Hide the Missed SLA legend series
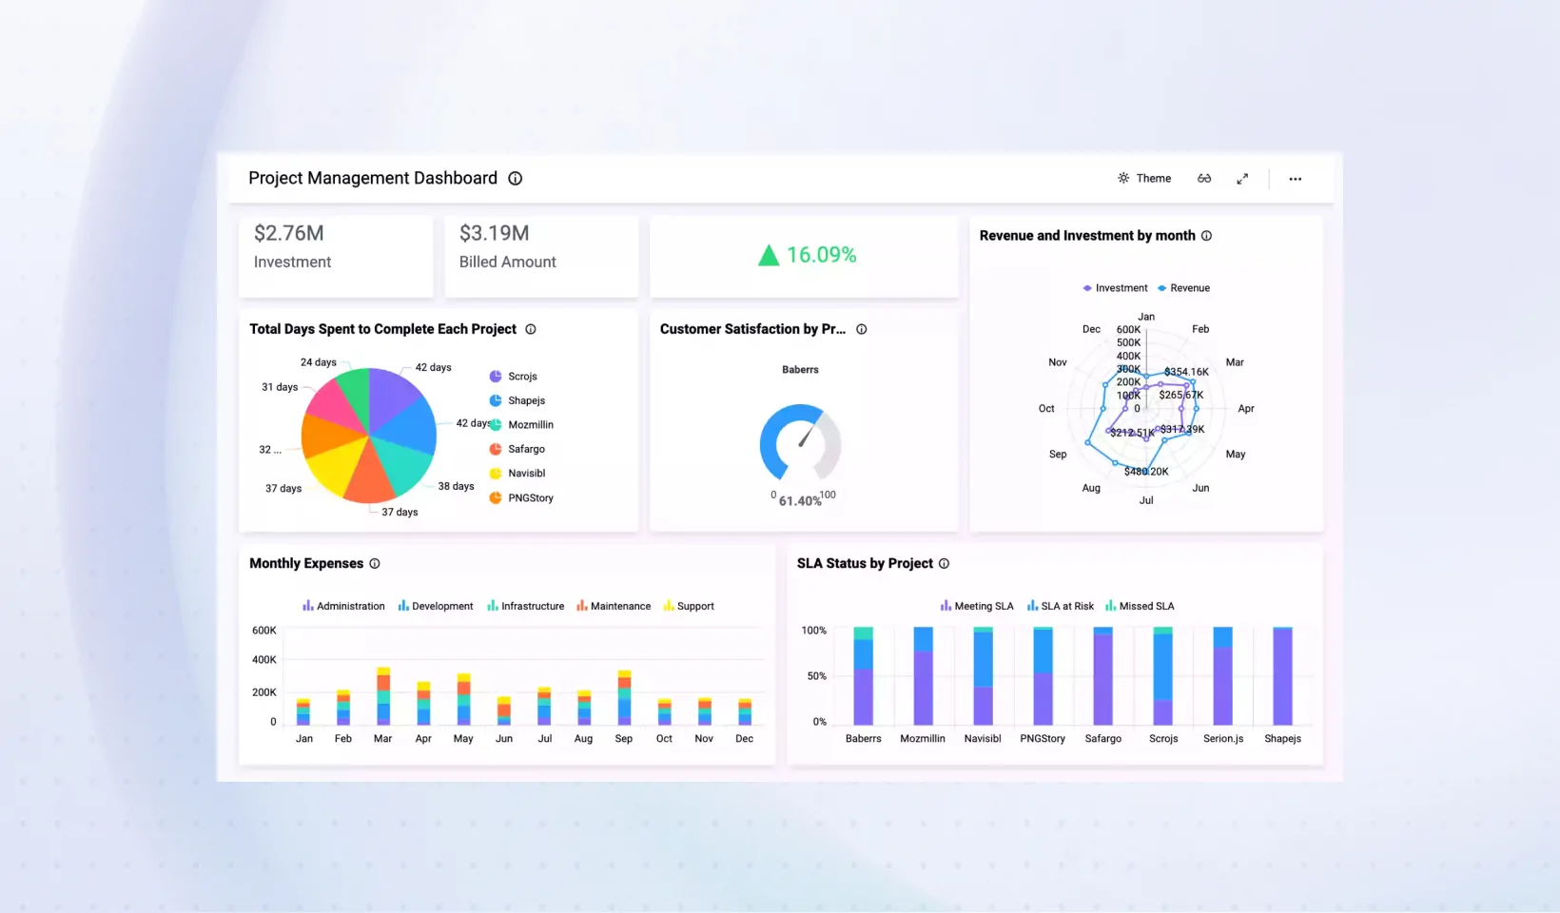 coord(1140,606)
